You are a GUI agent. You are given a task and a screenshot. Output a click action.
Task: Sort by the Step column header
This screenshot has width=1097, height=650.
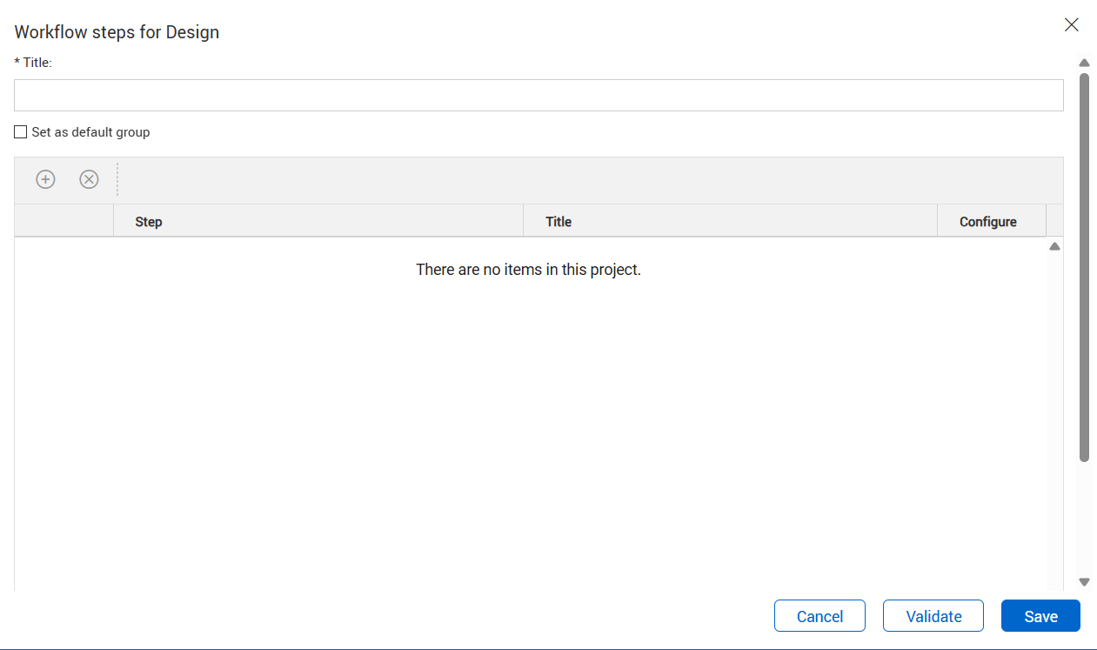(149, 222)
